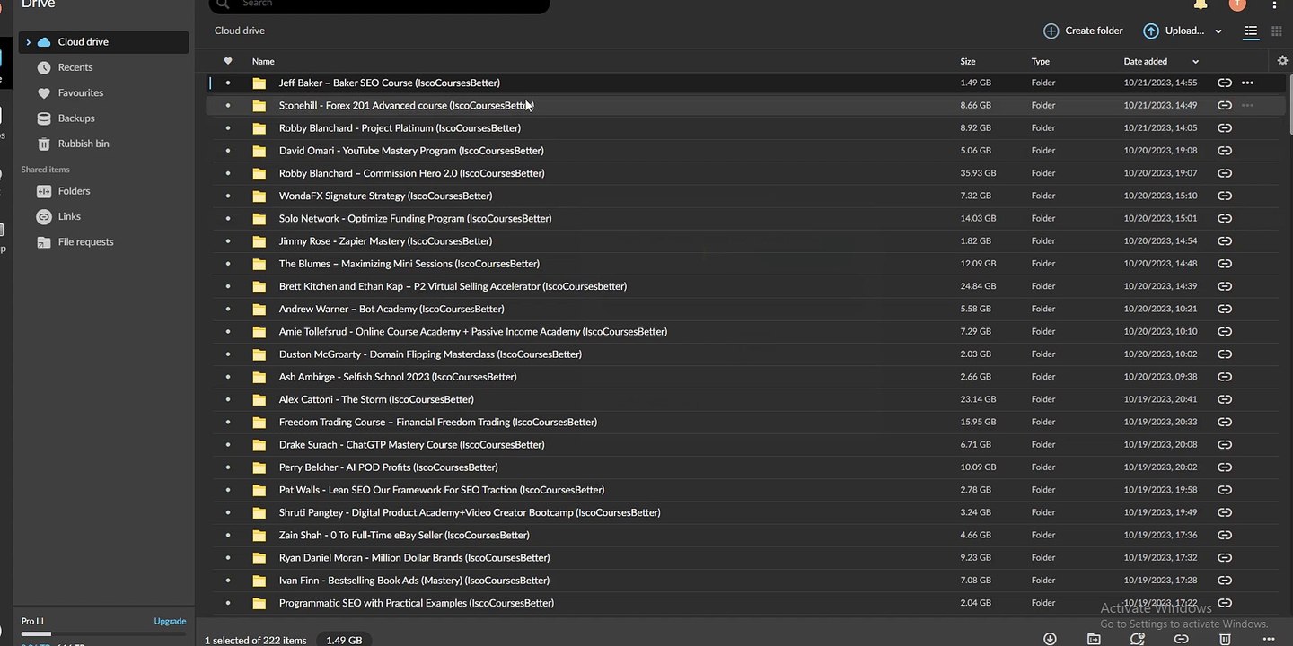Click folder icon beside Zain Shah row
The image size is (1293, 646).
(259, 536)
